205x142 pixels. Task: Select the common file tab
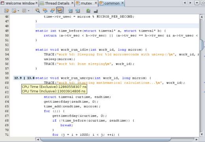(x=112, y=3)
